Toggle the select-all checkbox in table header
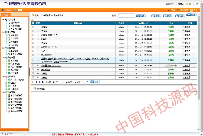The height and width of the screenshot is (136, 203). coord(33,23)
